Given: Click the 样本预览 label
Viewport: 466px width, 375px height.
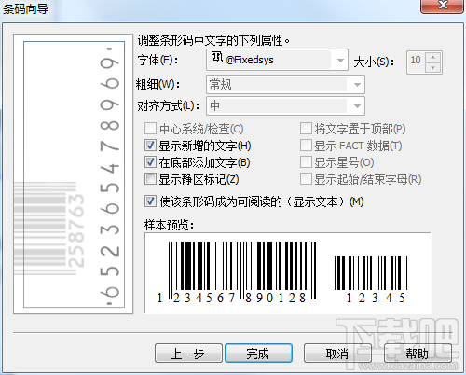Looking at the screenshot, I should pos(169,225).
